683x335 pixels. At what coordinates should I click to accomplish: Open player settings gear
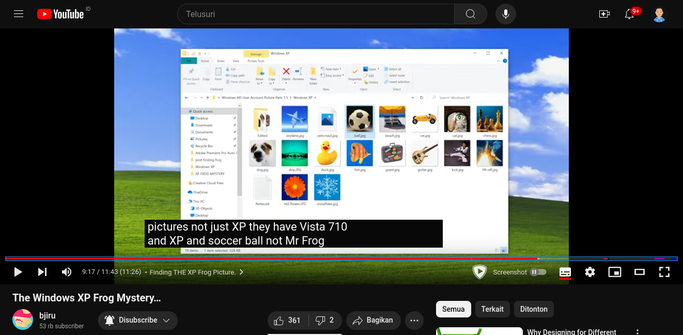click(590, 272)
